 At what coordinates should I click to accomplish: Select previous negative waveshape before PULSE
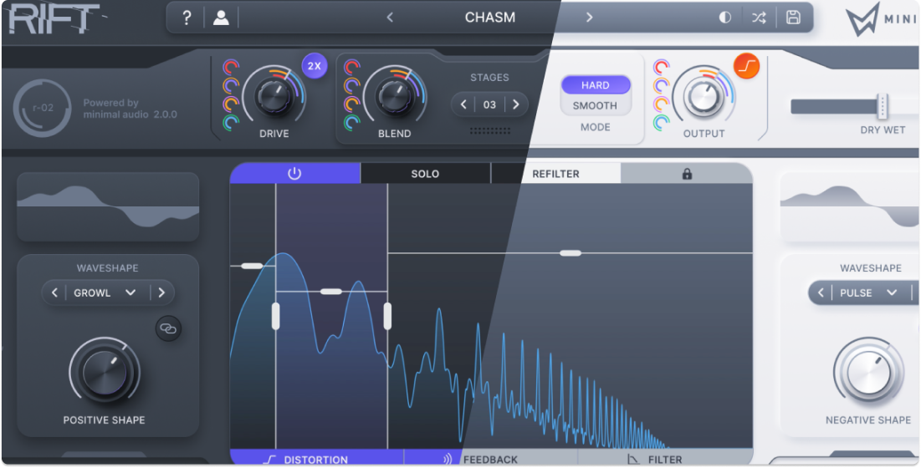click(x=821, y=292)
